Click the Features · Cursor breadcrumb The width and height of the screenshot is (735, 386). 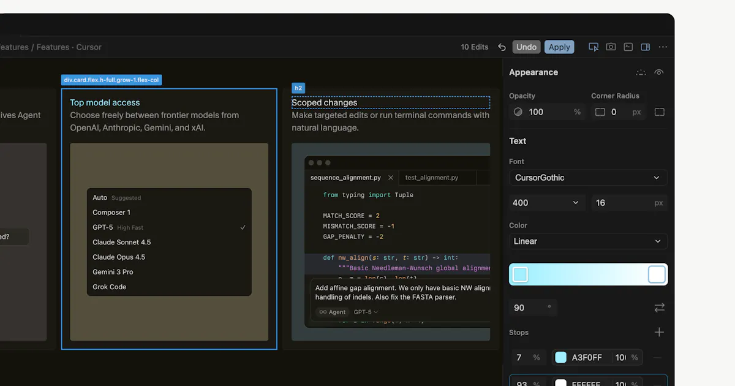point(69,47)
